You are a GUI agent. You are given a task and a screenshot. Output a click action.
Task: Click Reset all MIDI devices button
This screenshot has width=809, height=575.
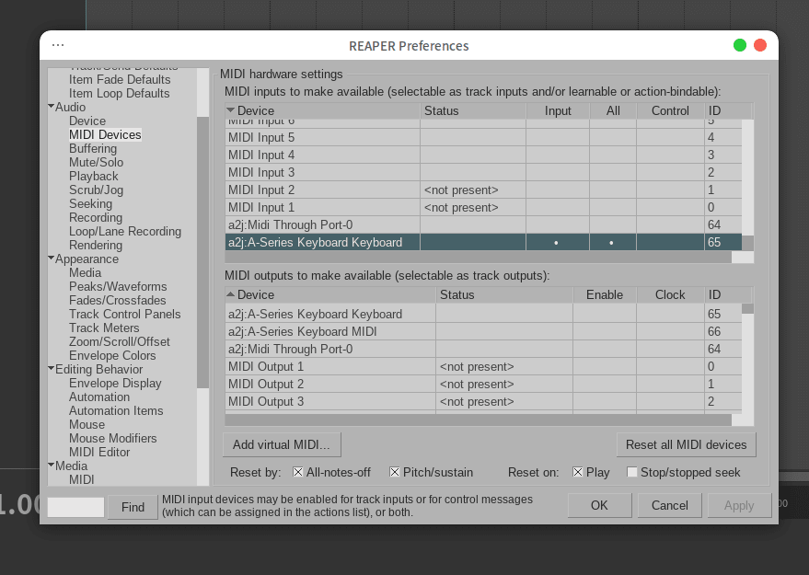click(x=687, y=444)
